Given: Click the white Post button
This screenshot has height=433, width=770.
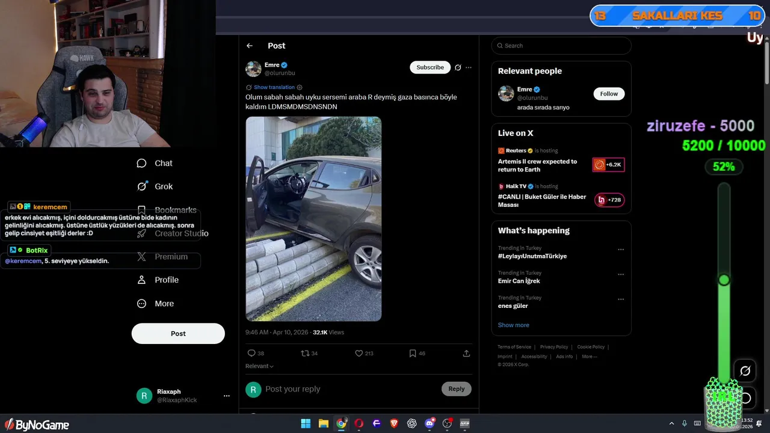Looking at the screenshot, I should tap(178, 333).
